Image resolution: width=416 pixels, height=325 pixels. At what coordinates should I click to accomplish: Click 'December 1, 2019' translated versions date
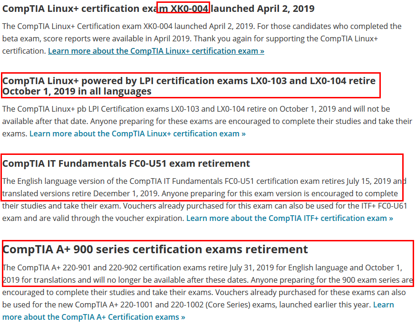(126, 193)
